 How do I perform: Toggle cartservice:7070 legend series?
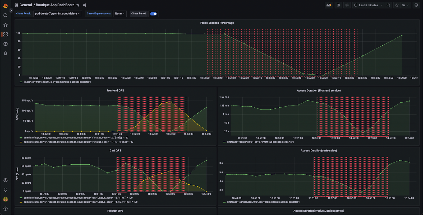[263, 202]
